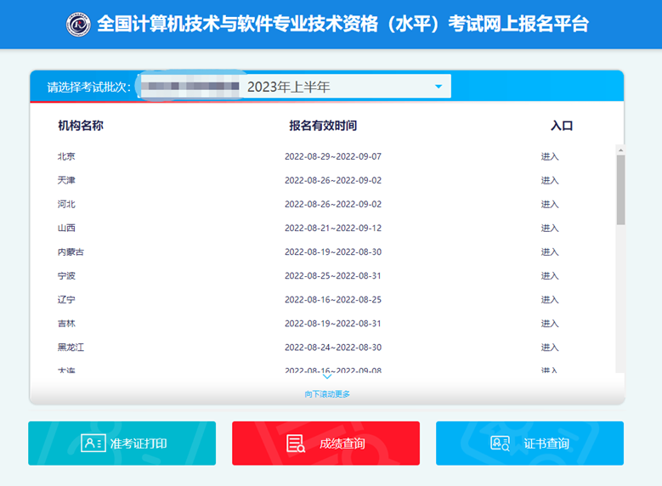
Task: Click 进入 in the 山西 row
Action: (550, 228)
